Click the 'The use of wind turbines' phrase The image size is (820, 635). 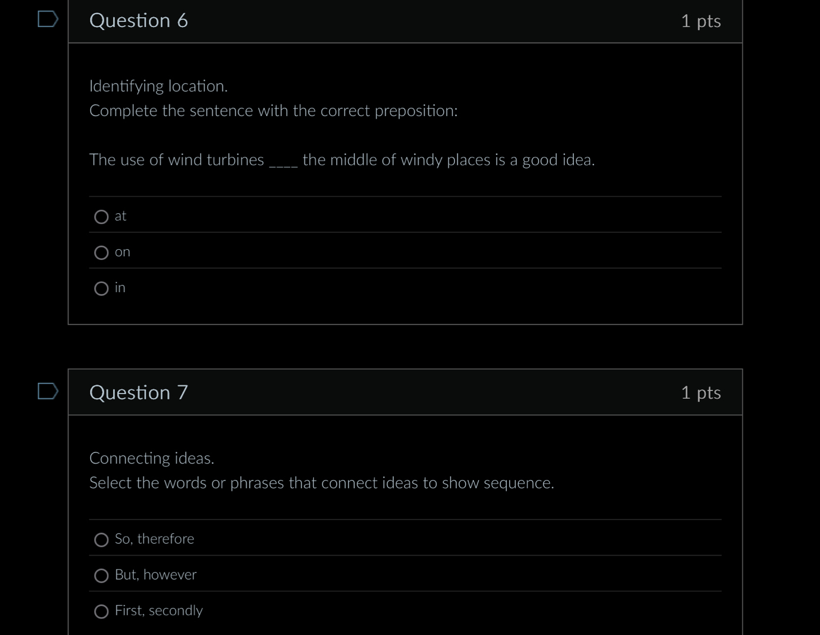coord(177,160)
